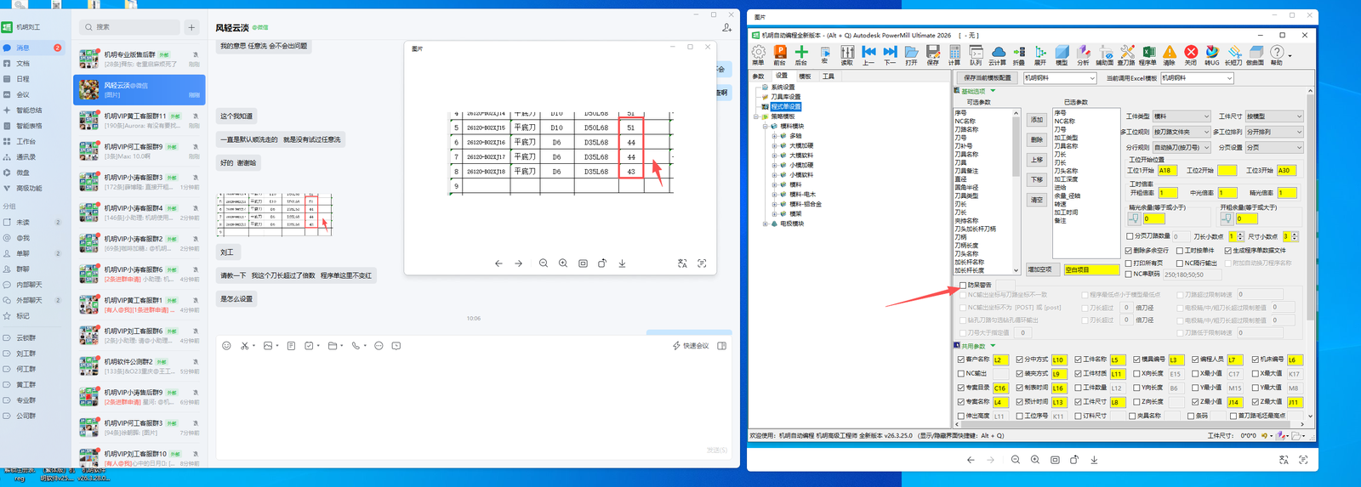Viewport: 1361px width, 487px height.
Task: Go to next with 下一 icon
Action: click(890, 54)
